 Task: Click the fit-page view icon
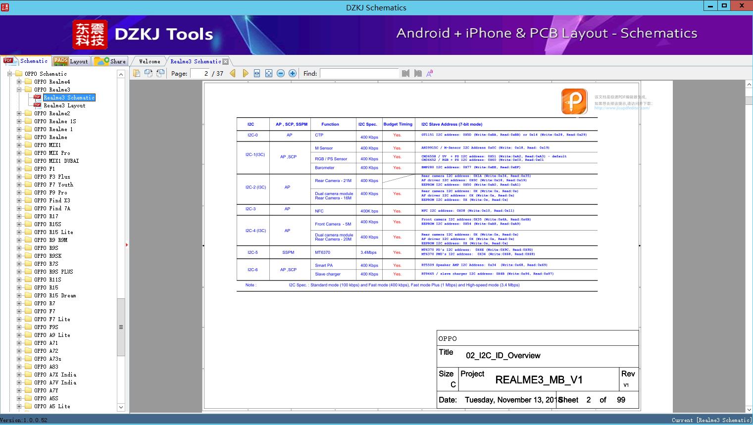coord(269,73)
